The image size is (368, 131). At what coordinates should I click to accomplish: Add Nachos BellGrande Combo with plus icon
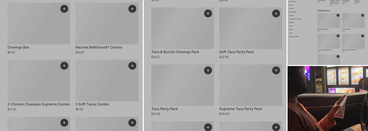click(132, 9)
